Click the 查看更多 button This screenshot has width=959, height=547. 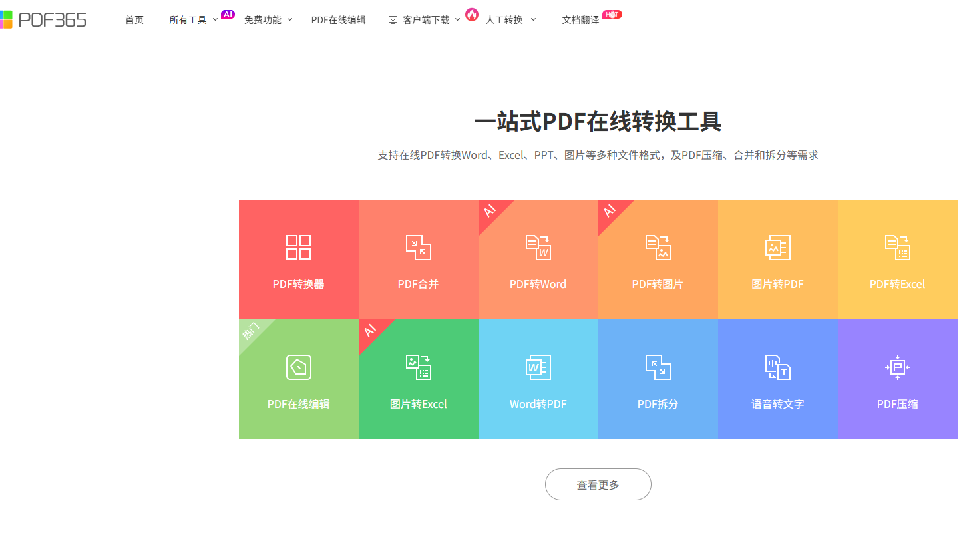(x=598, y=484)
